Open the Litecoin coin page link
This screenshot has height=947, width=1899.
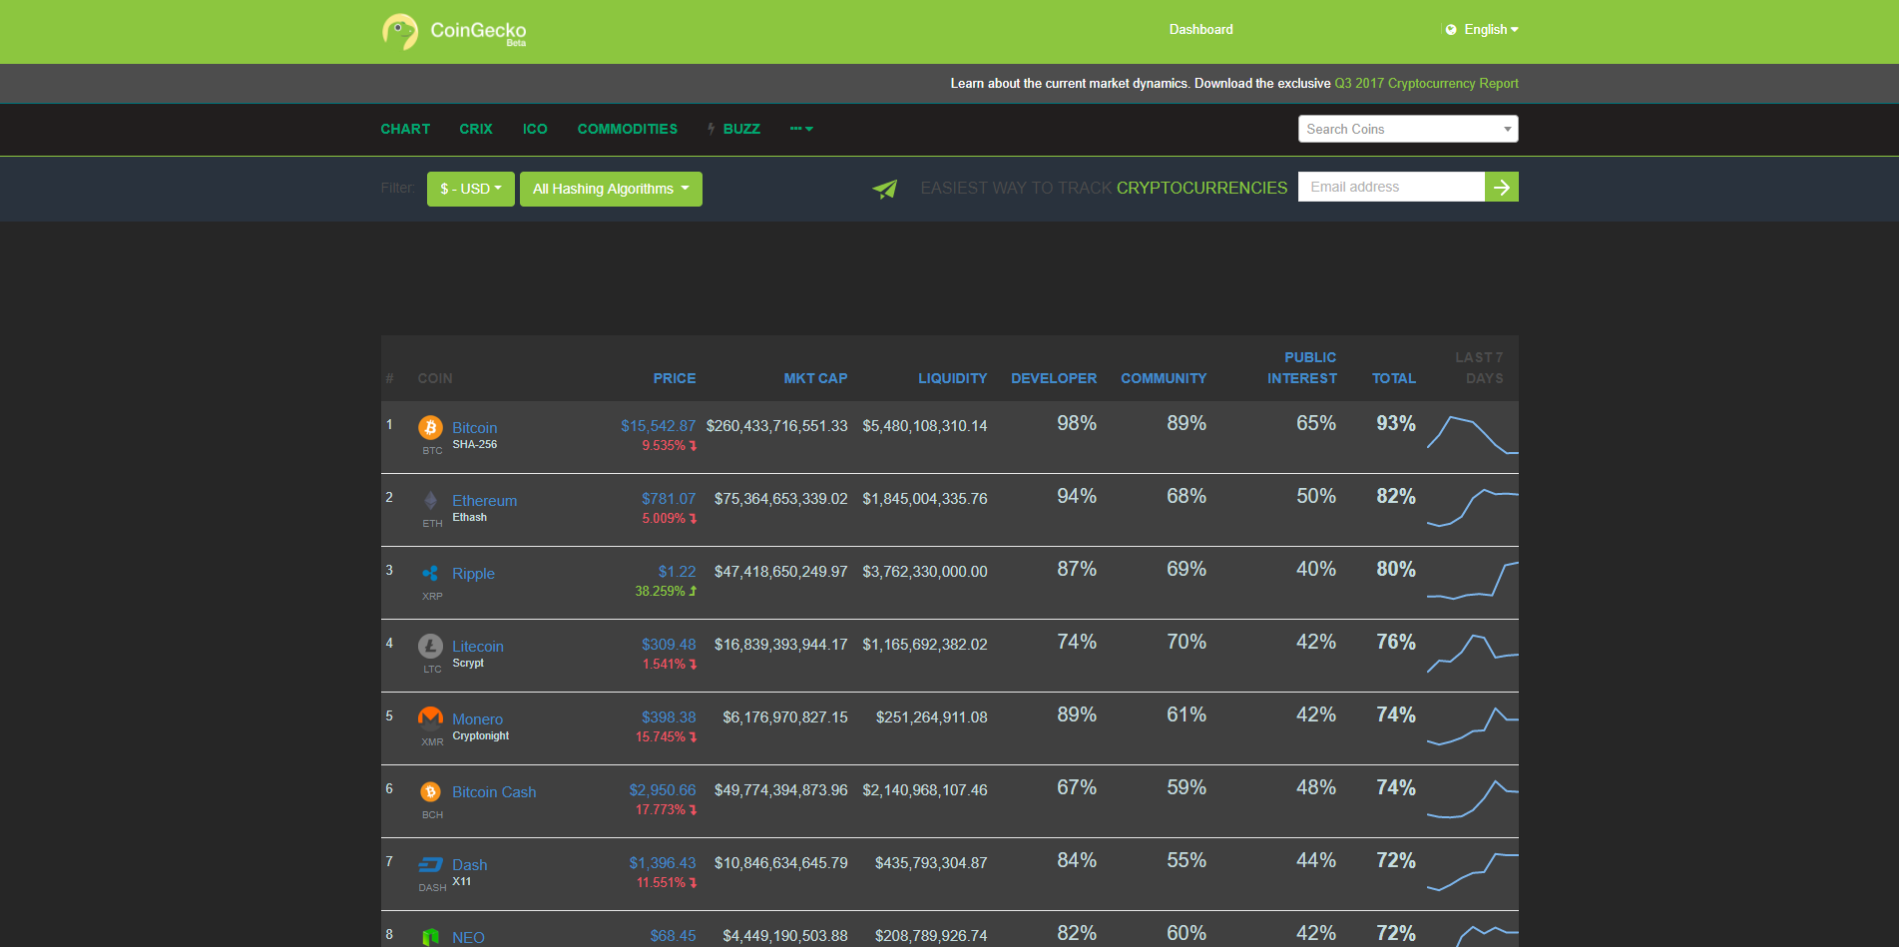coord(478,647)
